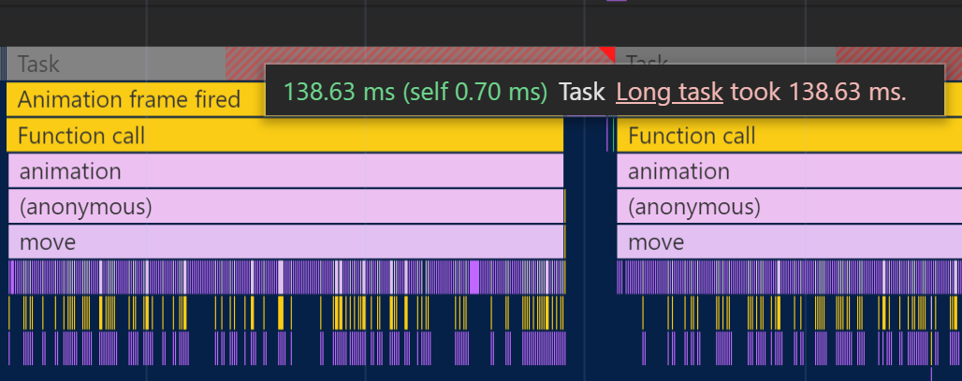This screenshot has height=381, width=962.
Task: Pick the right "(anonymous)" function bar
Action: [789, 207]
